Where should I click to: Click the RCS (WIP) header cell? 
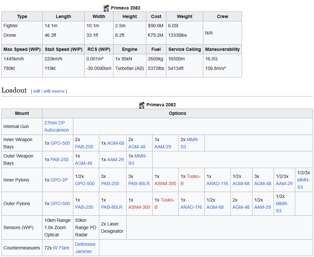[x=99, y=49]
